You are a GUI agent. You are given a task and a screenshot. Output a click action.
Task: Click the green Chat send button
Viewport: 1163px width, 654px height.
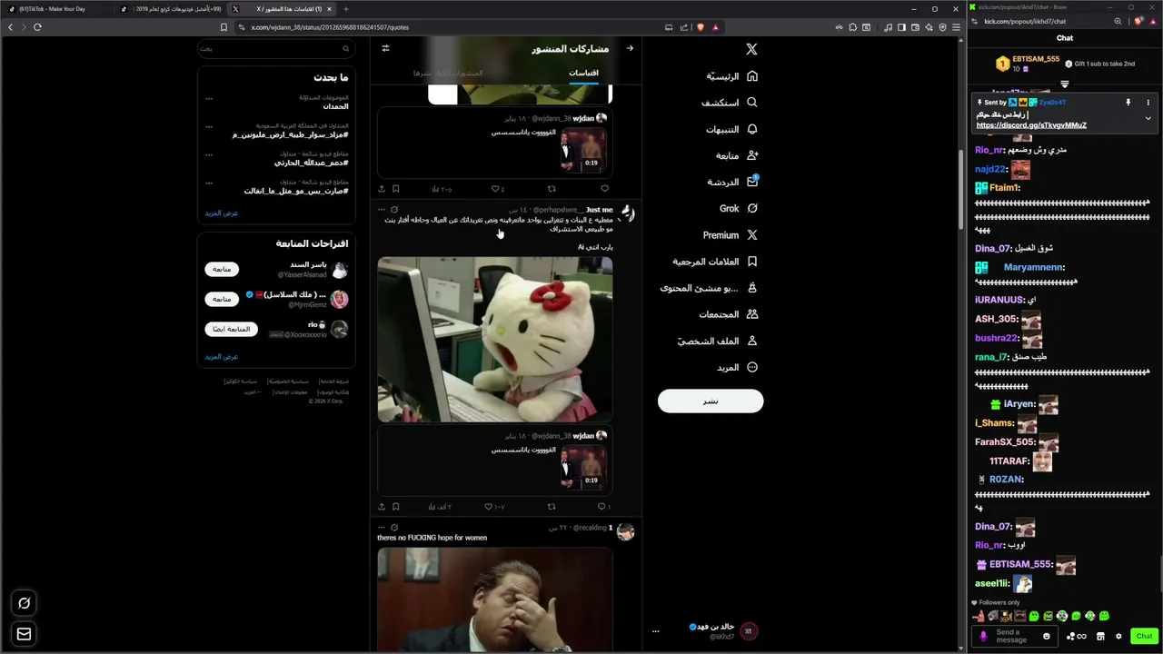1144,636
